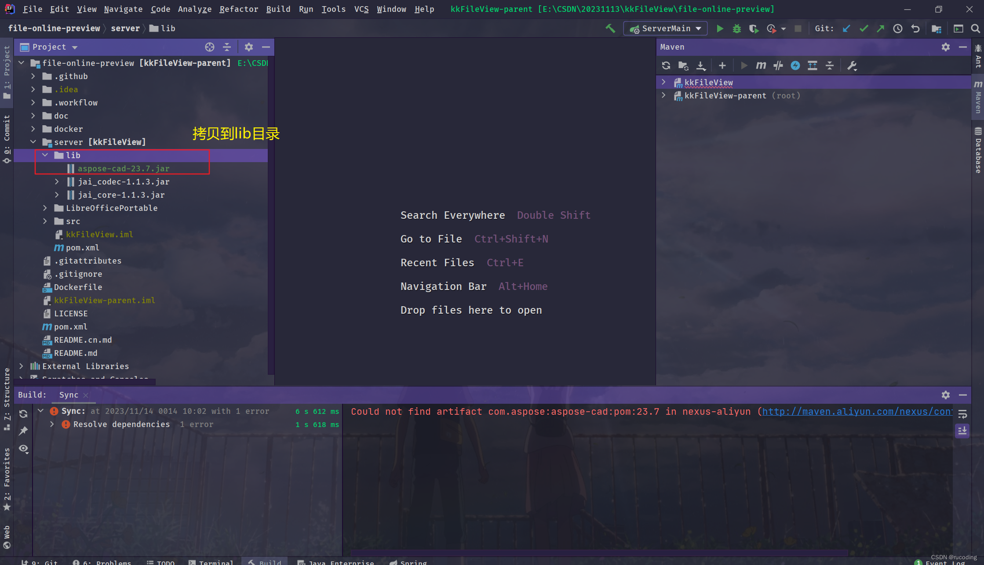Click Maven Download Sources icon

[x=701, y=65]
